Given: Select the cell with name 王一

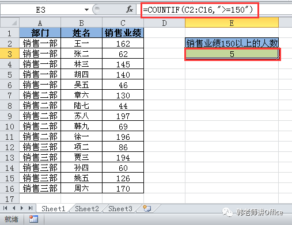Looking at the screenshot, I should pyautogui.click(x=81, y=43).
